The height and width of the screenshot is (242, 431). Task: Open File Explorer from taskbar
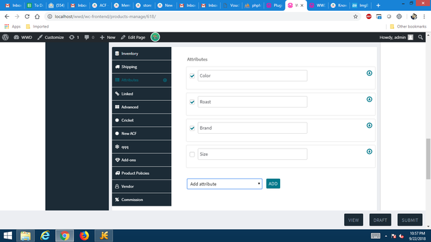(x=26, y=235)
